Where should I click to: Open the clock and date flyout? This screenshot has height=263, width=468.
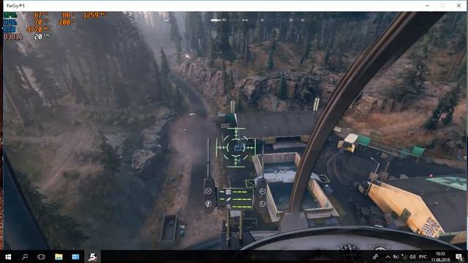[x=440, y=256]
